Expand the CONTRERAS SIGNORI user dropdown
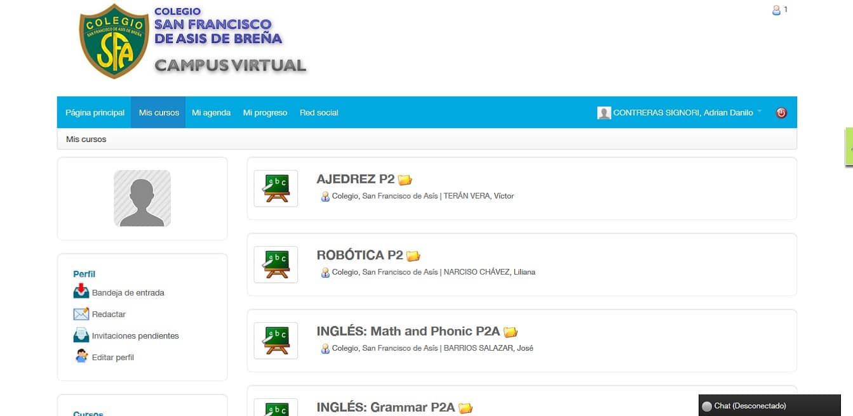The height and width of the screenshot is (416, 853). point(759,112)
